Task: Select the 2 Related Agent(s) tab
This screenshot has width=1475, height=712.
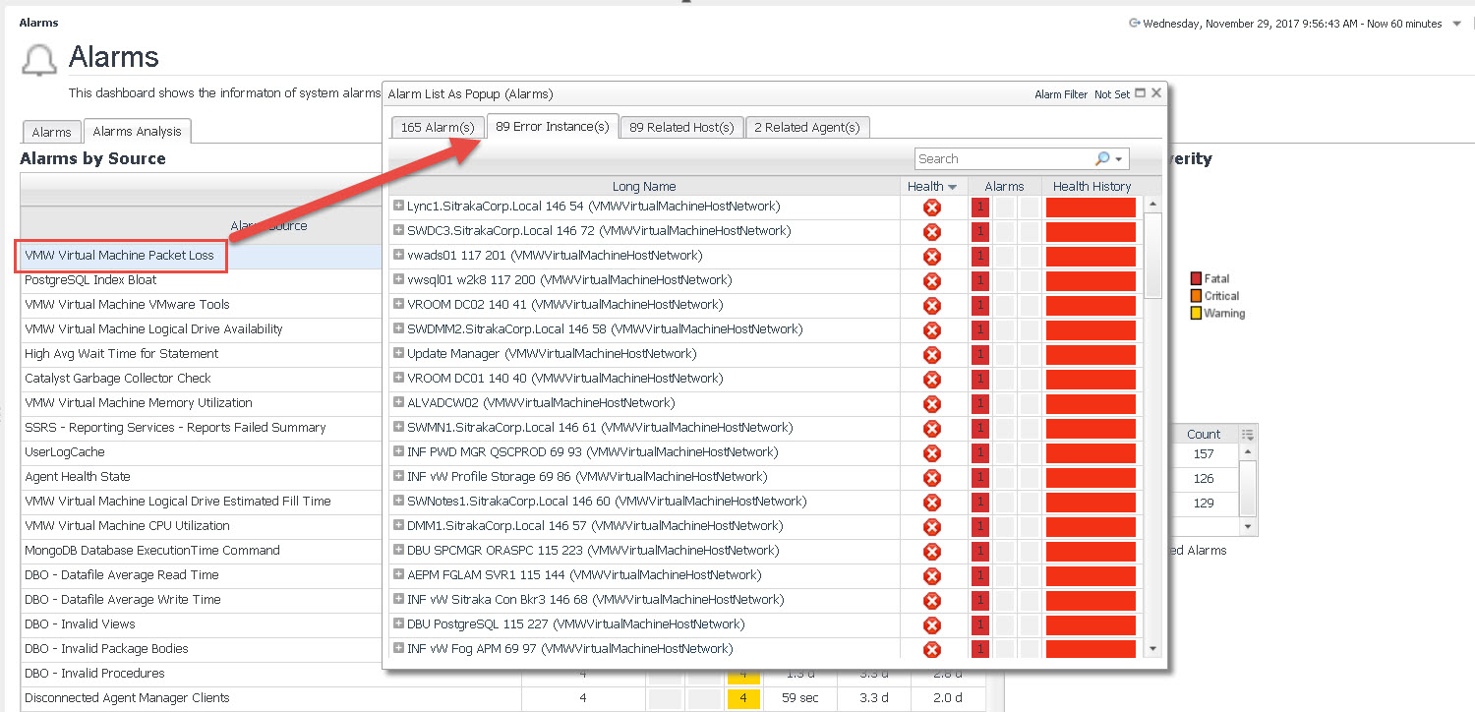Action: 806,128
